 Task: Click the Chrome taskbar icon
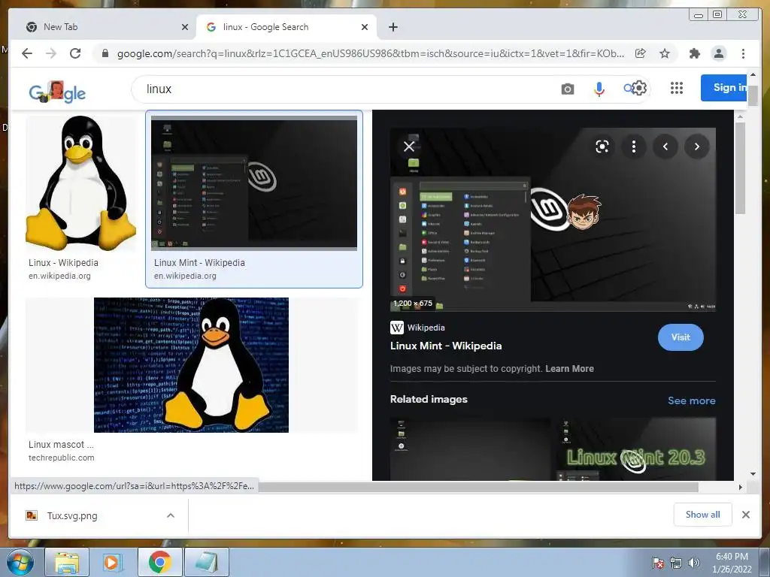tap(159, 562)
